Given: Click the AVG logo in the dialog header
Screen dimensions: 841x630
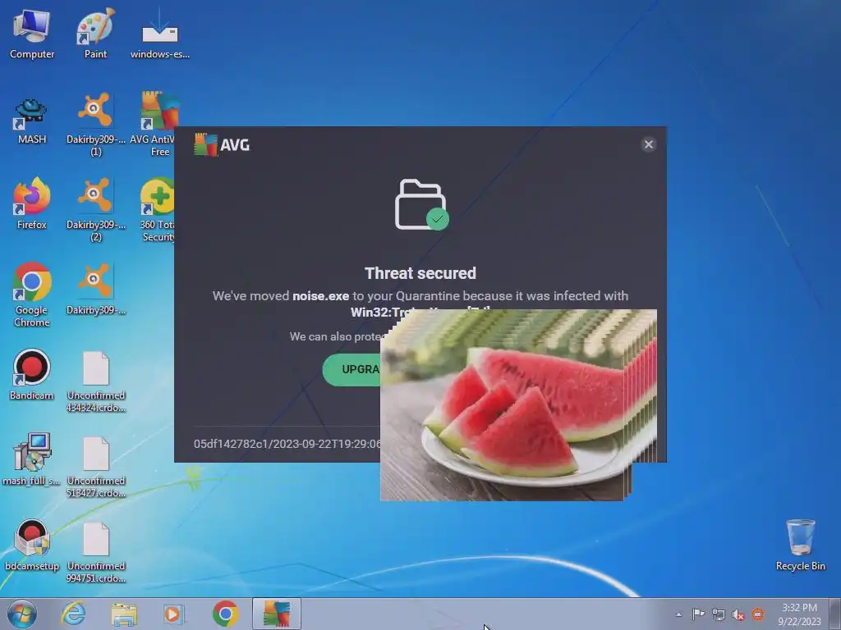Looking at the screenshot, I should (222, 144).
